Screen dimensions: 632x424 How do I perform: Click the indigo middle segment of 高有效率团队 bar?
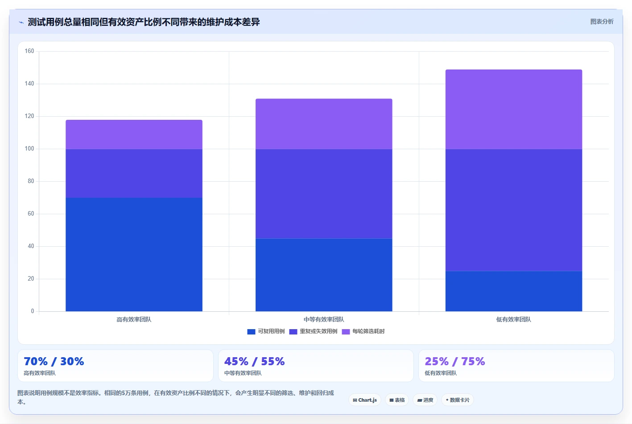[134, 173]
